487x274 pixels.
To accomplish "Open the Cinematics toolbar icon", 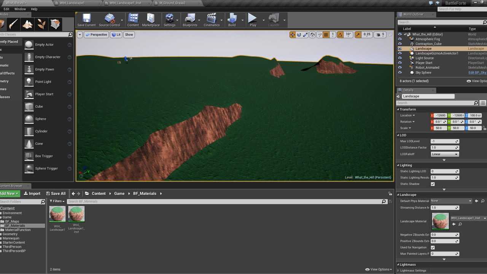I will 212,20.
